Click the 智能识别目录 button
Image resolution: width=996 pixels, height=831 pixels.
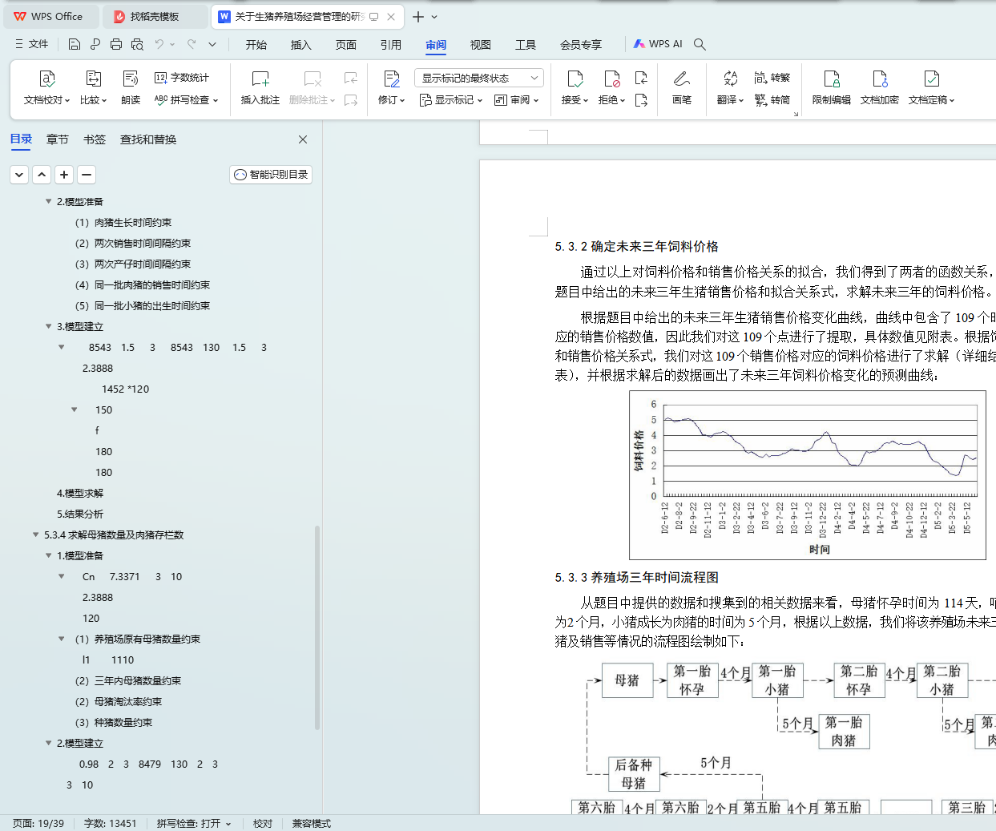click(x=271, y=174)
